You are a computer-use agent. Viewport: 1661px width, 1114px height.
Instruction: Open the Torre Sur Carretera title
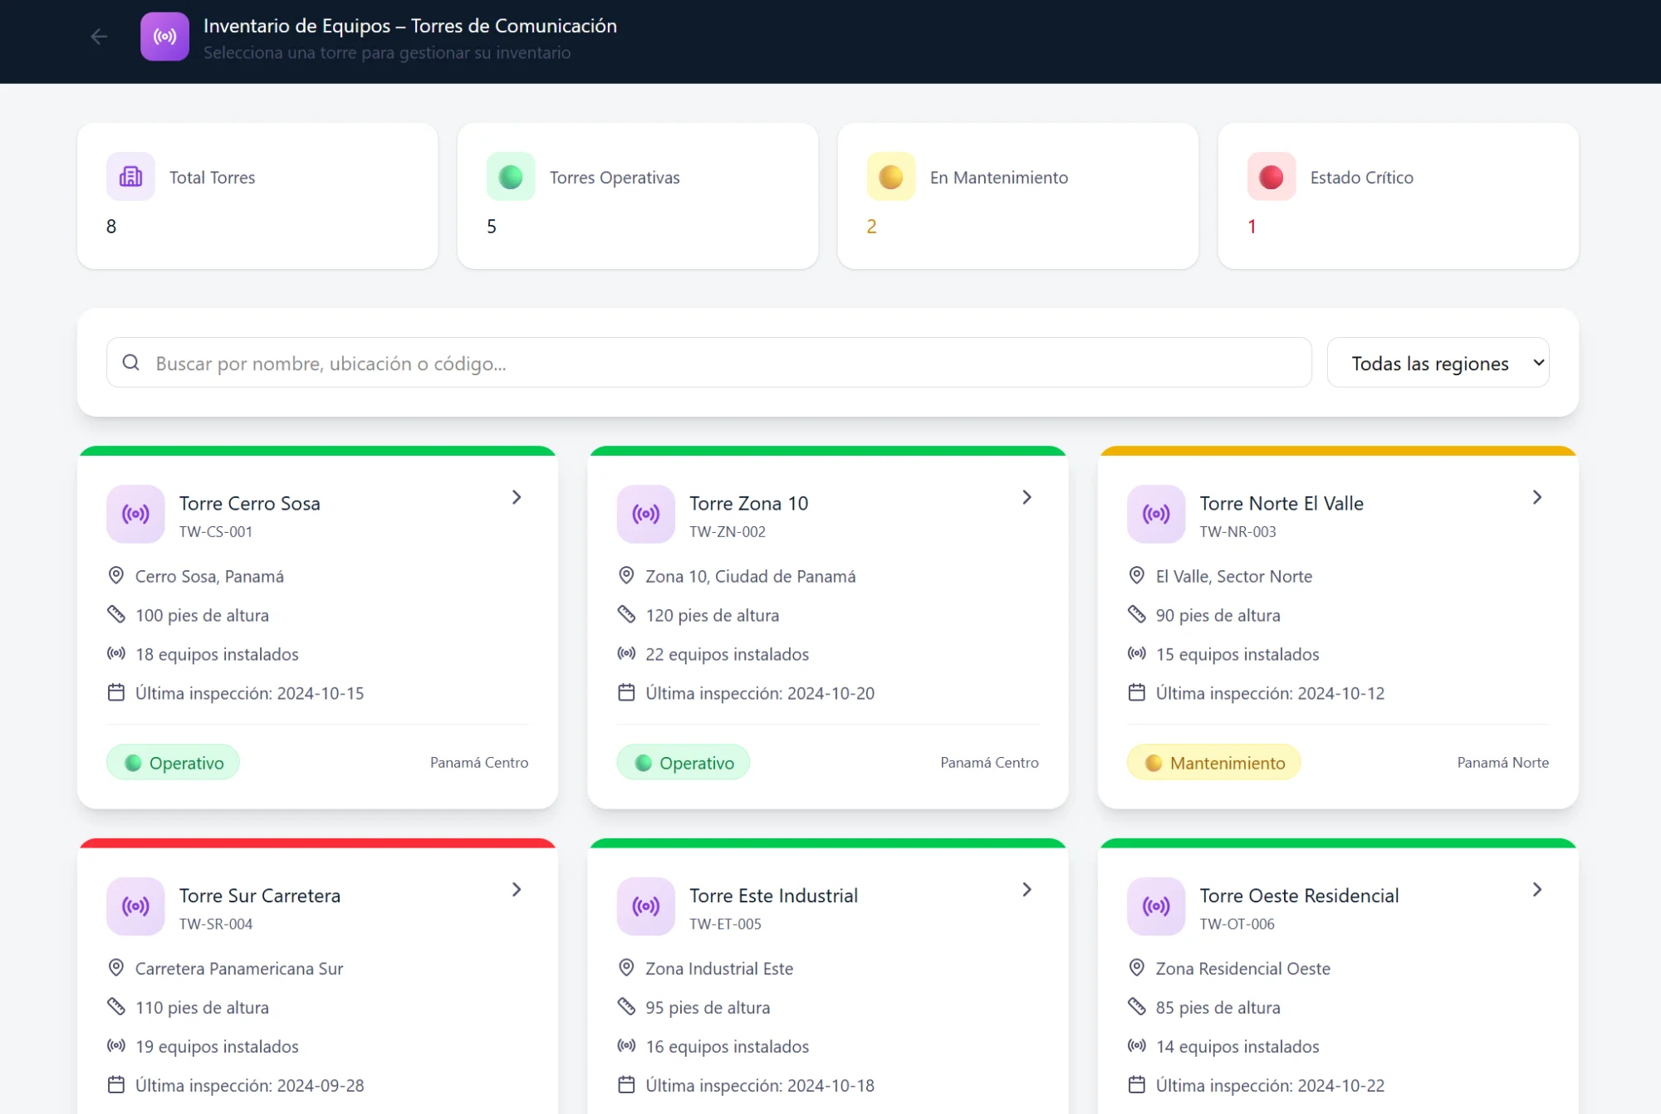[259, 896]
